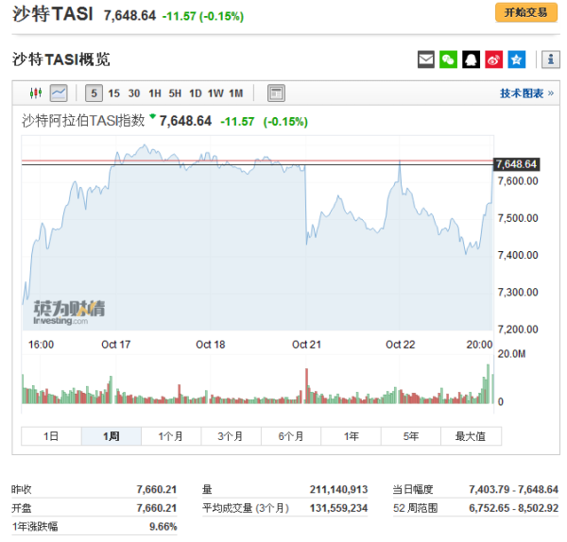
Task: Select the 1M interval
Action: 235,93
